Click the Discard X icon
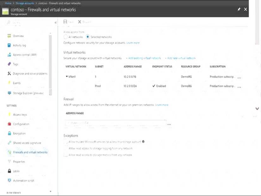Screen dimensions: 261x196 [79, 22]
